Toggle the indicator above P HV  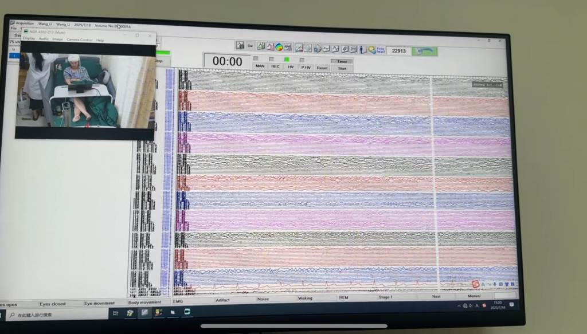coord(302,60)
